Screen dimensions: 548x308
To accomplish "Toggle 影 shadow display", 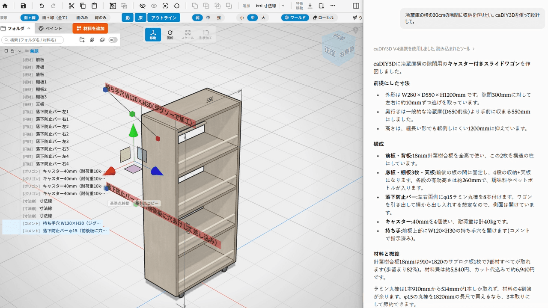I will pyautogui.click(x=128, y=18).
